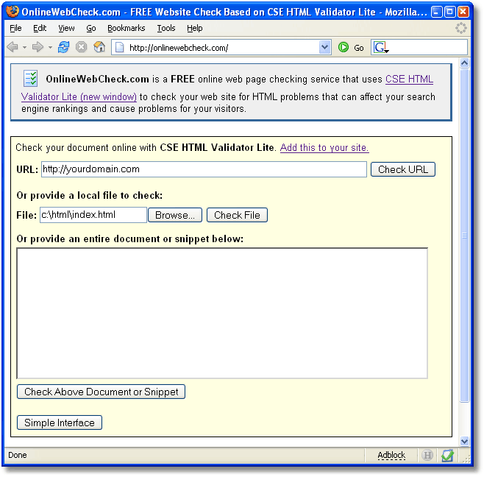Click the 'Or provide a local file to check:' text
Screen dimensions: 484x477
point(90,195)
